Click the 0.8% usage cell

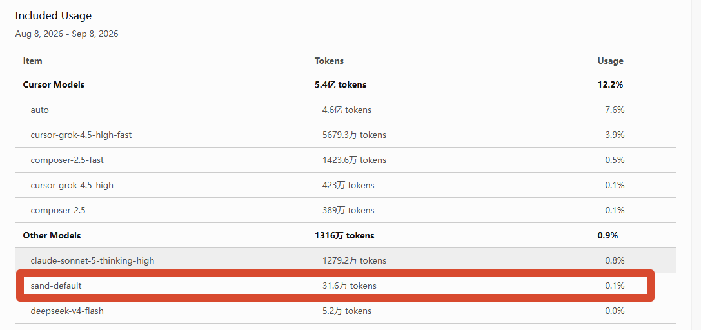[x=615, y=260]
